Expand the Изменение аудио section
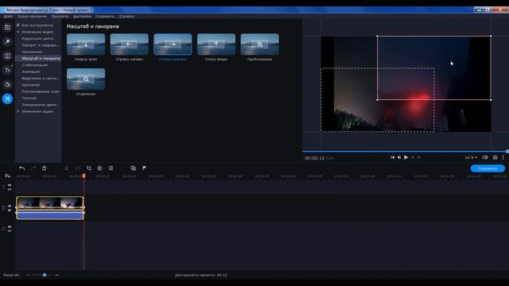 [17, 111]
